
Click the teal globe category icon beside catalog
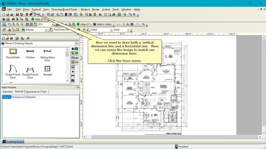click(76, 49)
